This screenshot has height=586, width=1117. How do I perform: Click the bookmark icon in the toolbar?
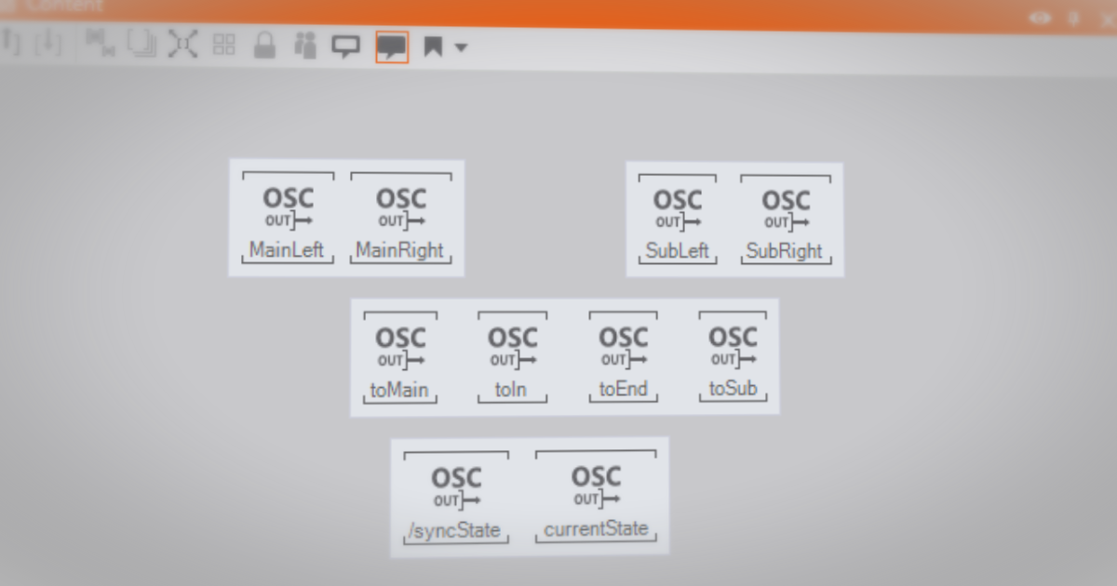[x=433, y=47]
